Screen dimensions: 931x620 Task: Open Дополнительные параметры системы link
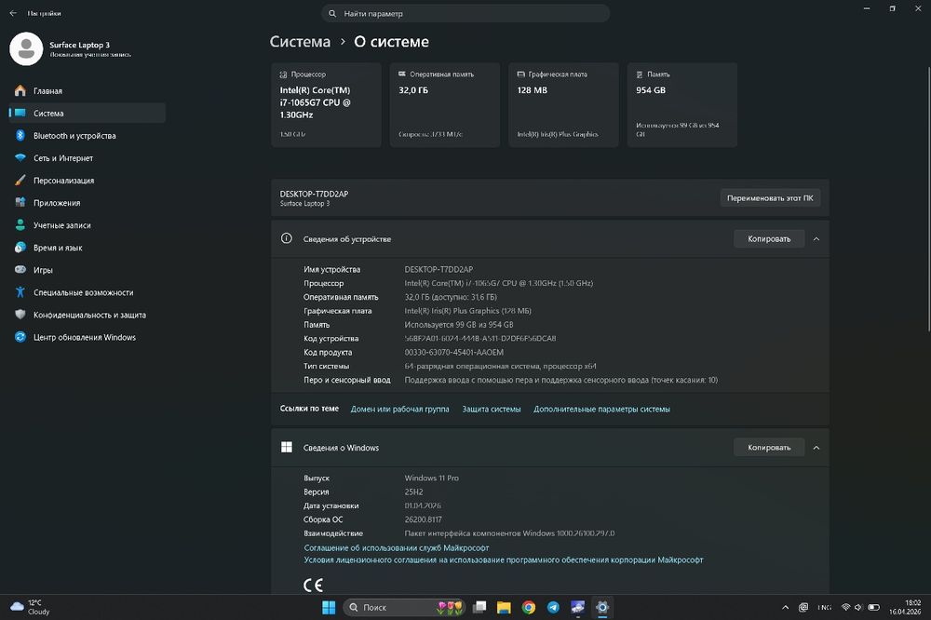601,409
